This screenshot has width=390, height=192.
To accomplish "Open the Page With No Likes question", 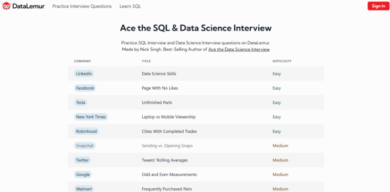I will [160, 88].
